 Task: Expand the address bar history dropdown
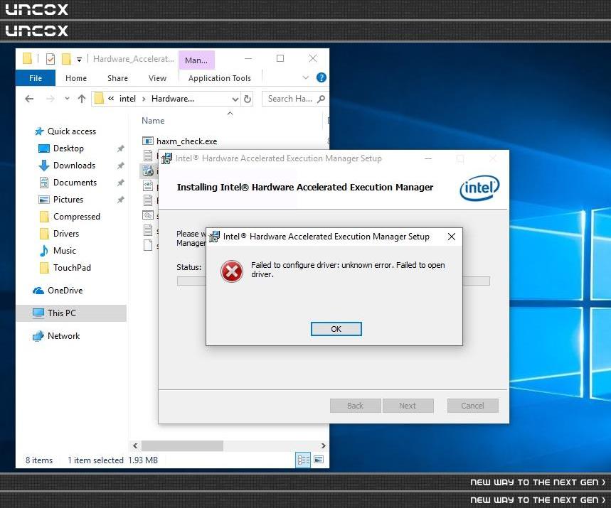(x=235, y=99)
